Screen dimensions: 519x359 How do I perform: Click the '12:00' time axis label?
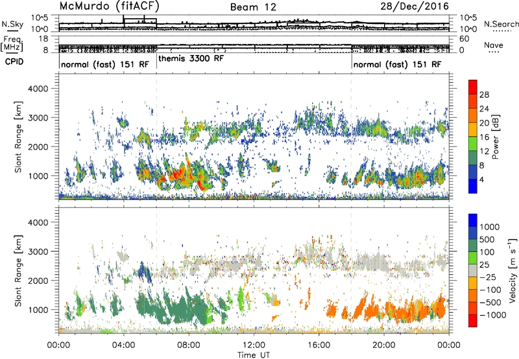coord(254,345)
